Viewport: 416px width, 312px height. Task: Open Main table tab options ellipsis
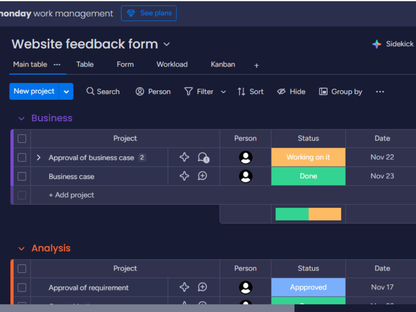pyautogui.click(x=57, y=64)
